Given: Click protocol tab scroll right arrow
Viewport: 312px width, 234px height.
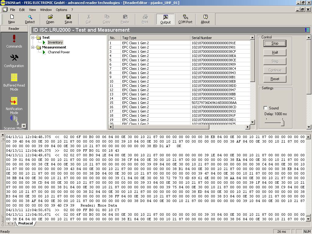Looking at the screenshot, I should coord(12,224).
